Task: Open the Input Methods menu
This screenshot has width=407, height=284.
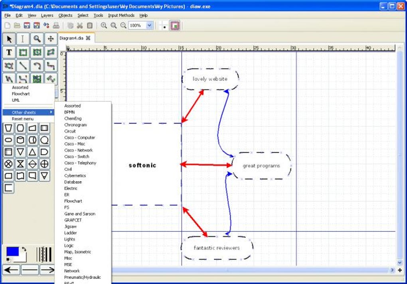Action: [121, 16]
